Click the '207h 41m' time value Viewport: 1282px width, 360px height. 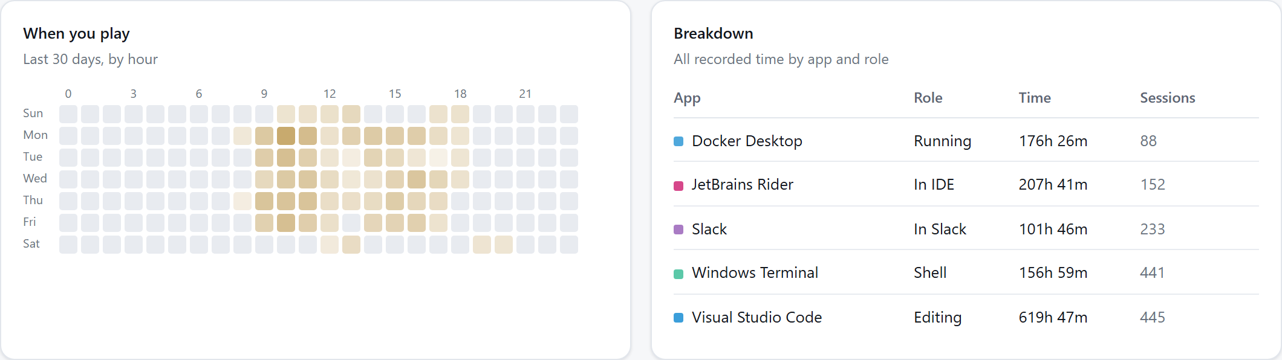(1053, 184)
